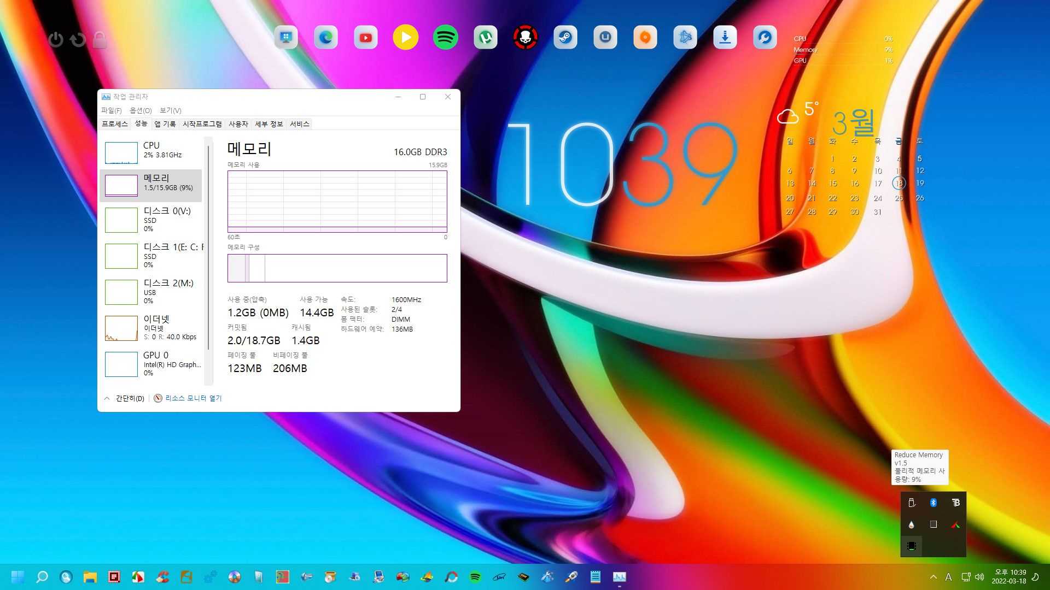
Task: Open the Windows Start button
Action: pyautogui.click(x=17, y=577)
